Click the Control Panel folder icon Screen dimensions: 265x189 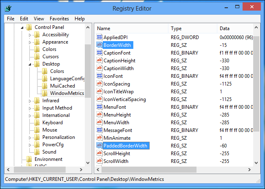(x=29, y=27)
